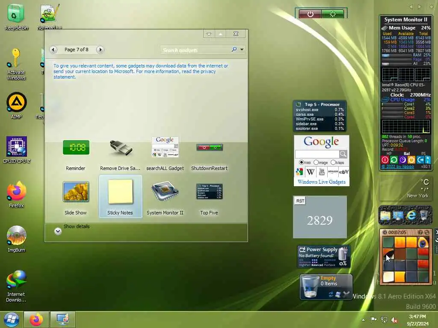Viewport: 438px width, 328px height.
Task: Launch Internet Explorer from launcher gadget
Action: click(411, 215)
